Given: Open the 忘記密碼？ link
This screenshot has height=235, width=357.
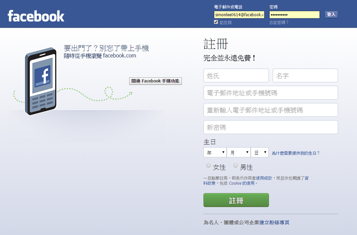Looking at the screenshot, I should click(279, 23).
